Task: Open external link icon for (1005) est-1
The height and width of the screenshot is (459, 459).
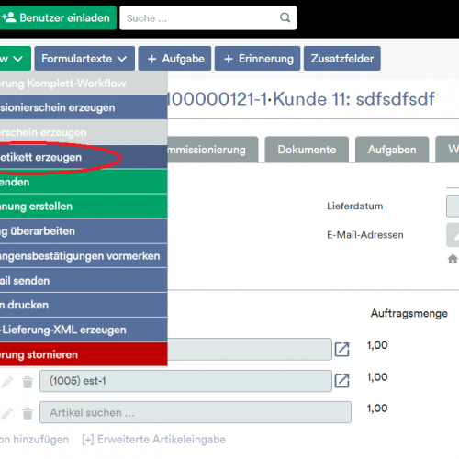Action: pos(341,381)
